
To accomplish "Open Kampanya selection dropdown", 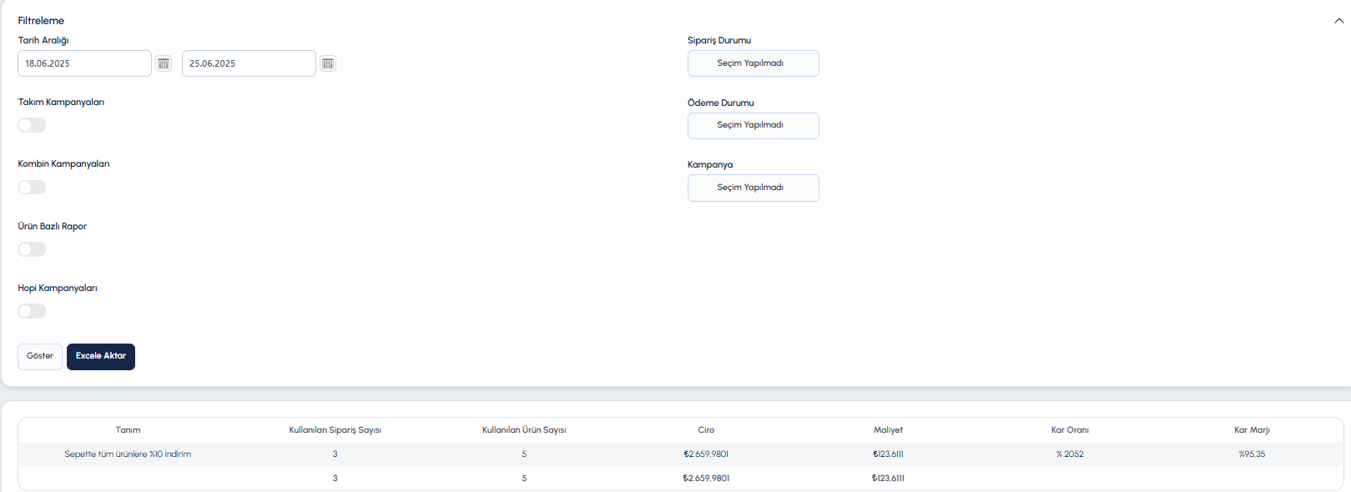I will pos(753,188).
